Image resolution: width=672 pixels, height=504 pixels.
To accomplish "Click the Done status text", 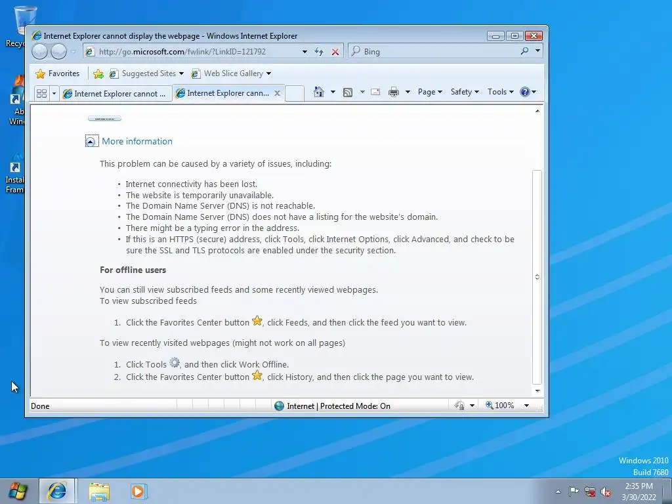I will 40,406.
